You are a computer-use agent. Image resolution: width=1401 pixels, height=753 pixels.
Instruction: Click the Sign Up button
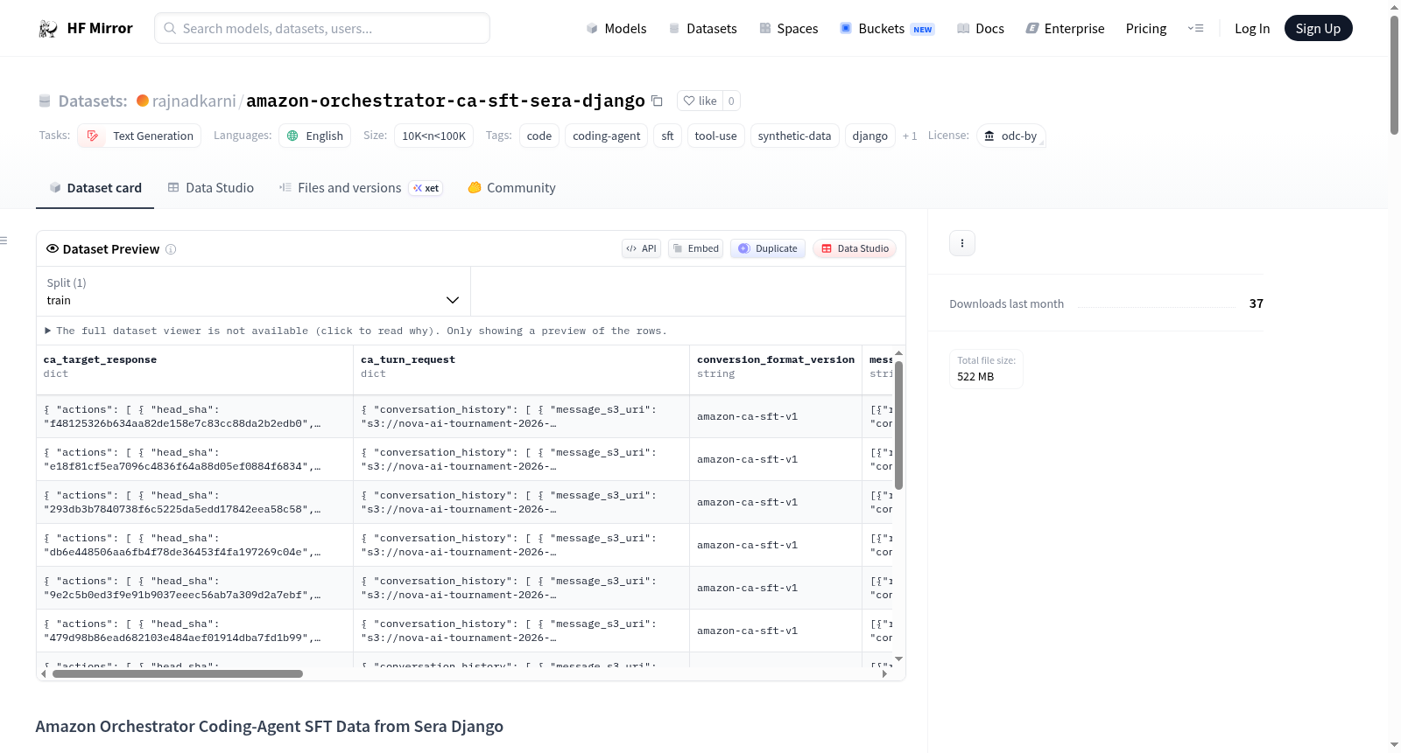(x=1319, y=28)
